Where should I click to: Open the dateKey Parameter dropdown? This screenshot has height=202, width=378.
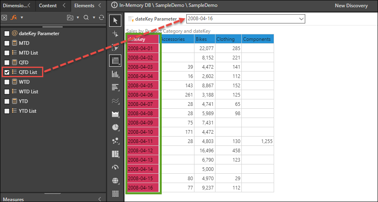pos(301,19)
